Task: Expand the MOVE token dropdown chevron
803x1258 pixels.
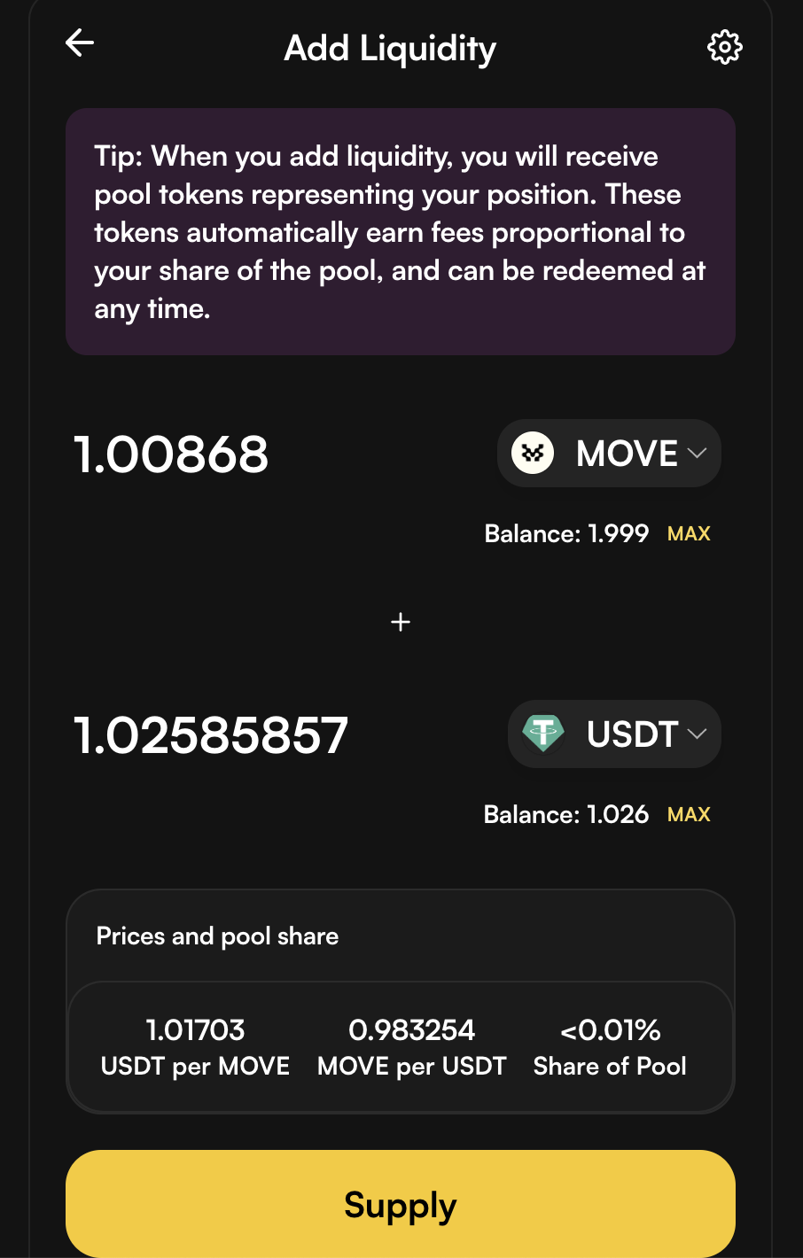Action: (698, 454)
